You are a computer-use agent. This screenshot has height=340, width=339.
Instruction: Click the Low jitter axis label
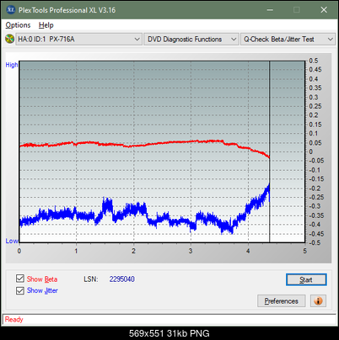tap(12, 241)
